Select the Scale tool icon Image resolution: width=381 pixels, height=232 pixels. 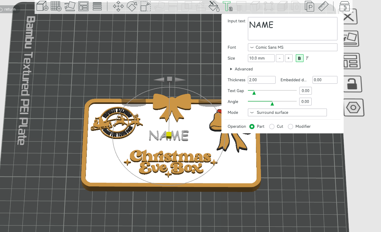coord(146,6)
